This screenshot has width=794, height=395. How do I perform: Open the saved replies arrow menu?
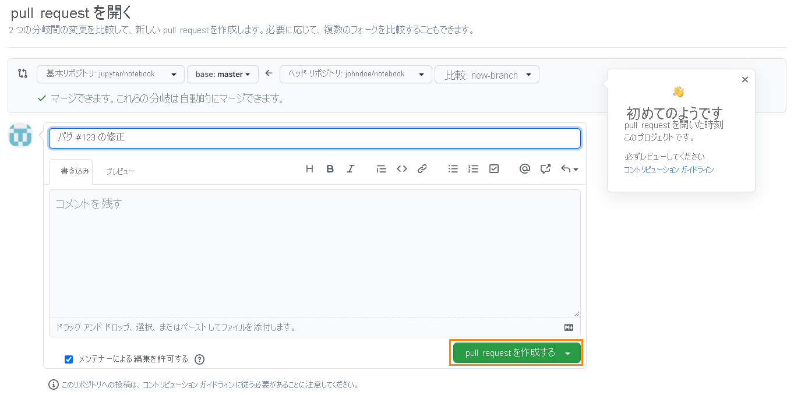(569, 169)
